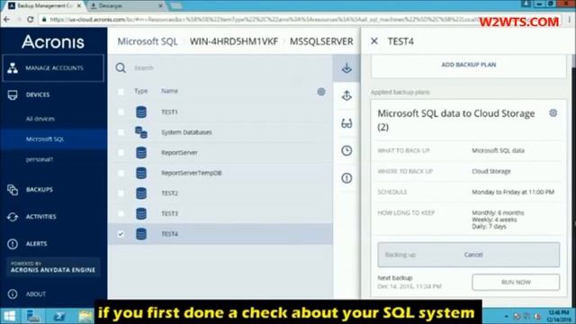Screen dimensions: 576x324
Task: Open the Activities section
Action: (40, 217)
